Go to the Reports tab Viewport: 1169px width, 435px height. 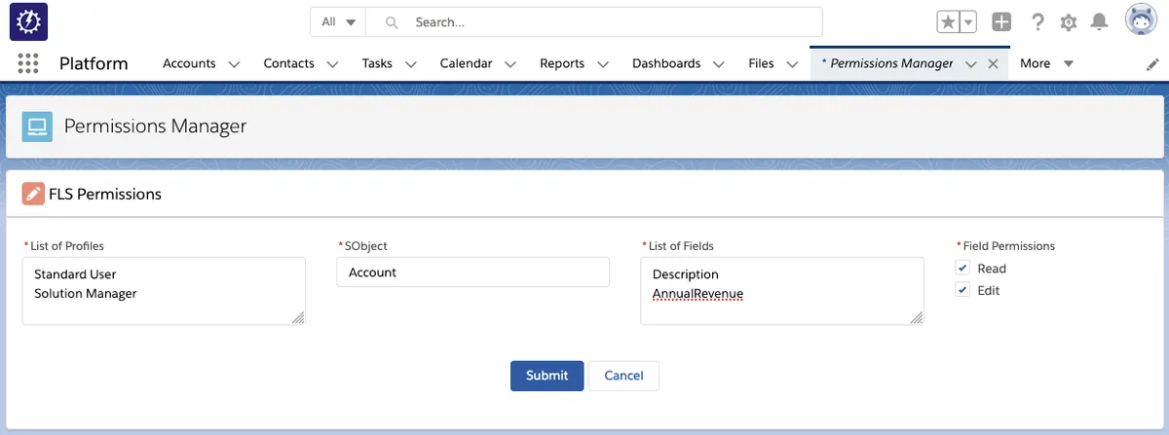pos(562,63)
